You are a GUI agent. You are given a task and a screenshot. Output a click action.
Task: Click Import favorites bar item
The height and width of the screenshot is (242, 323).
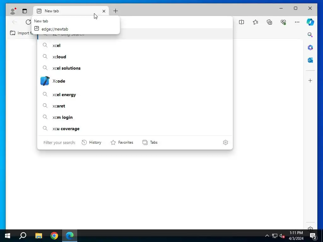[22, 33]
